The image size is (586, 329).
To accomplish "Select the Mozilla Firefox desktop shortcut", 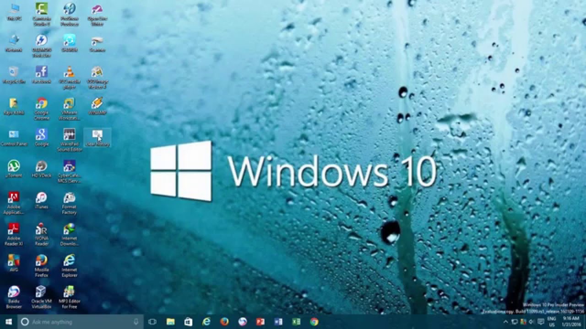I will click(x=41, y=265).
